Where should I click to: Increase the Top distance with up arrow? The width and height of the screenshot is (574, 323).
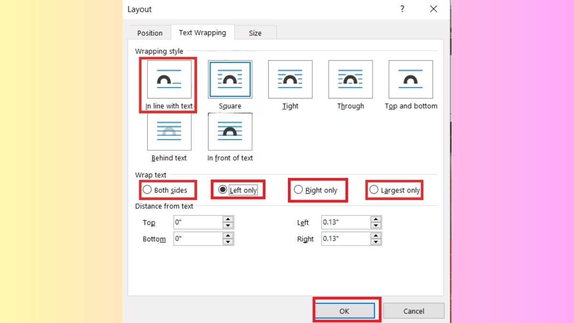pos(228,219)
